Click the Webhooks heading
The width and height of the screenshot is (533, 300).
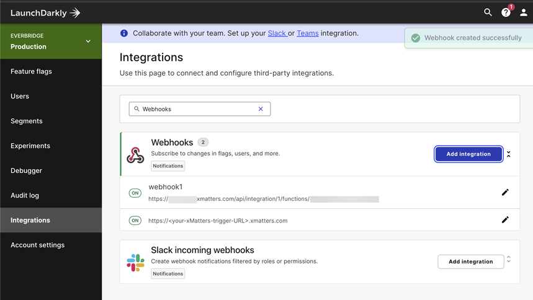tap(172, 143)
